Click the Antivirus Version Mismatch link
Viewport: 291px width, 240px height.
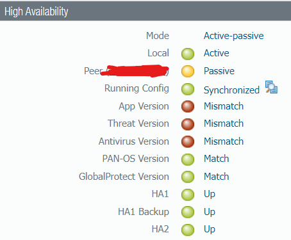pyautogui.click(x=224, y=141)
